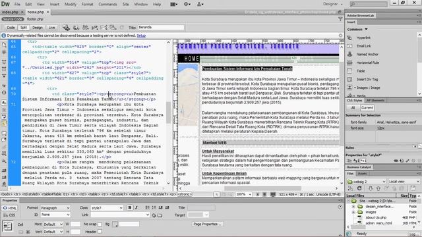Open the Bg color swatch picker
Image resolution: width=422 pixels, height=237 pixels.
(x=115, y=224)
